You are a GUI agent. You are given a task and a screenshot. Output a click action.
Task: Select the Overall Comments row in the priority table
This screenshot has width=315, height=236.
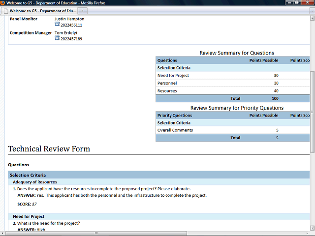tap(175, 130)
